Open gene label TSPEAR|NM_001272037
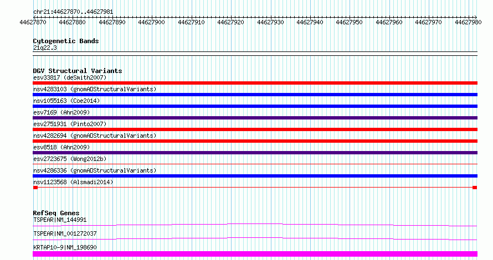 65,233
